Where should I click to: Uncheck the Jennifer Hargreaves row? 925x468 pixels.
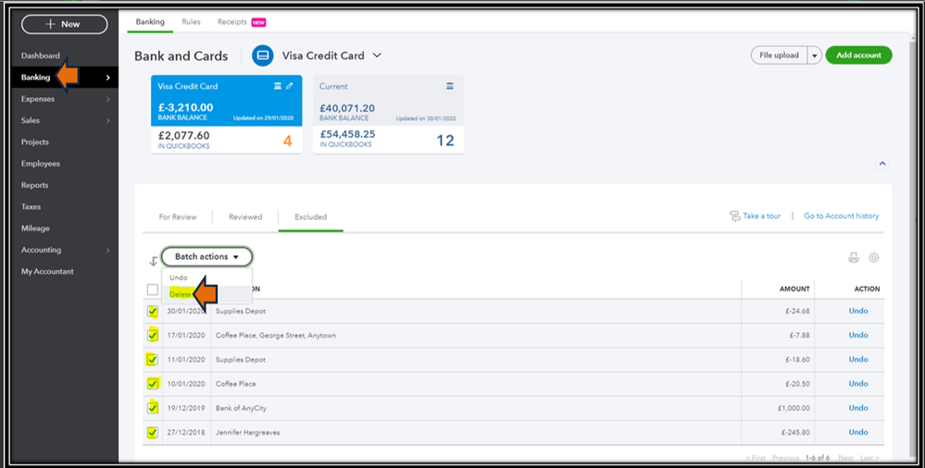(x=152, y=432)
